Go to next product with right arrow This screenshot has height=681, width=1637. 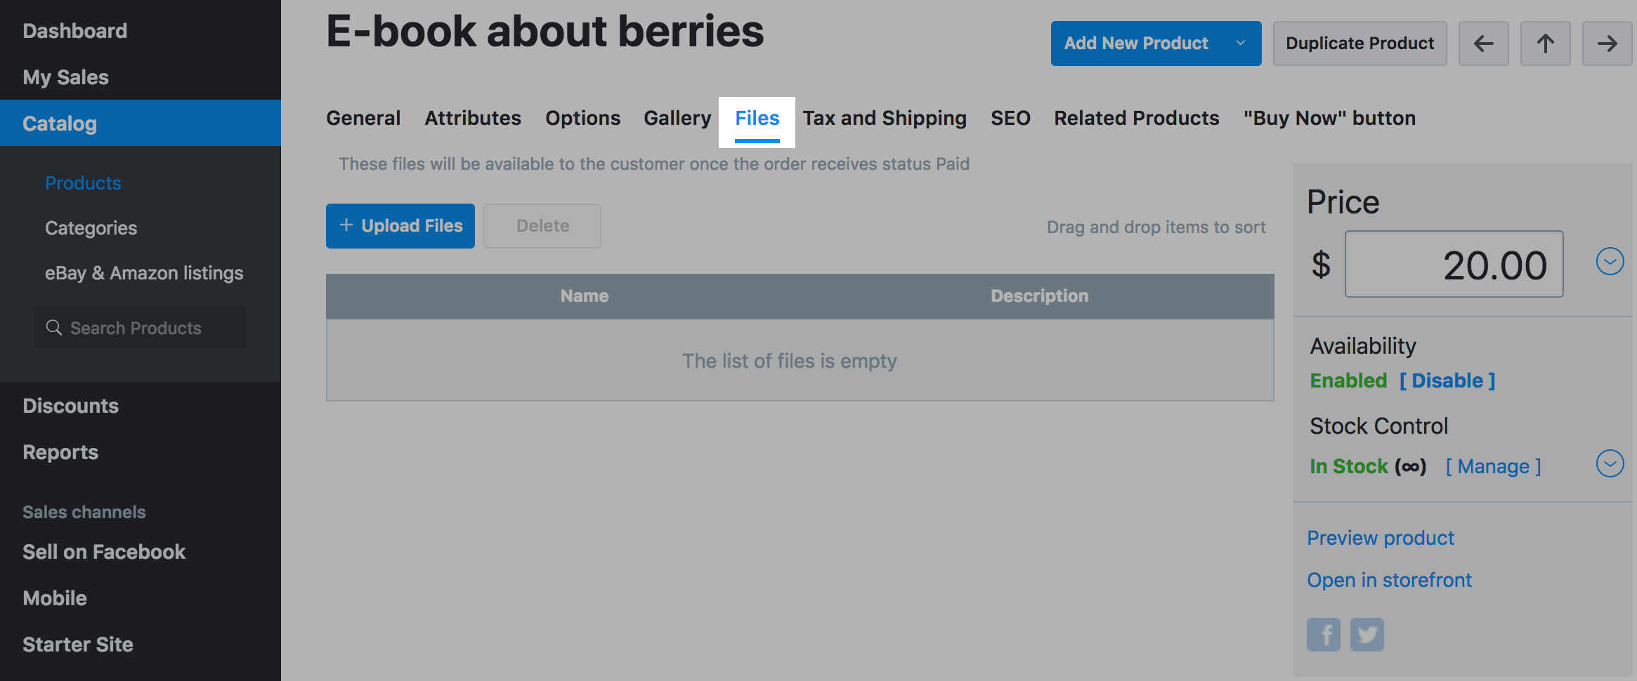click(x=1607, y=44)
